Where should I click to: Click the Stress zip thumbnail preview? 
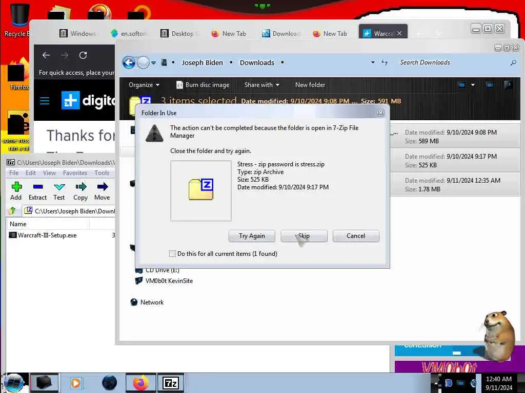tap(201, 190)
